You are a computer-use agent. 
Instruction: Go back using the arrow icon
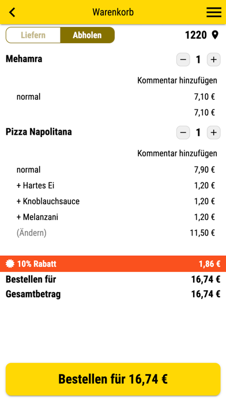pos(12,12)
